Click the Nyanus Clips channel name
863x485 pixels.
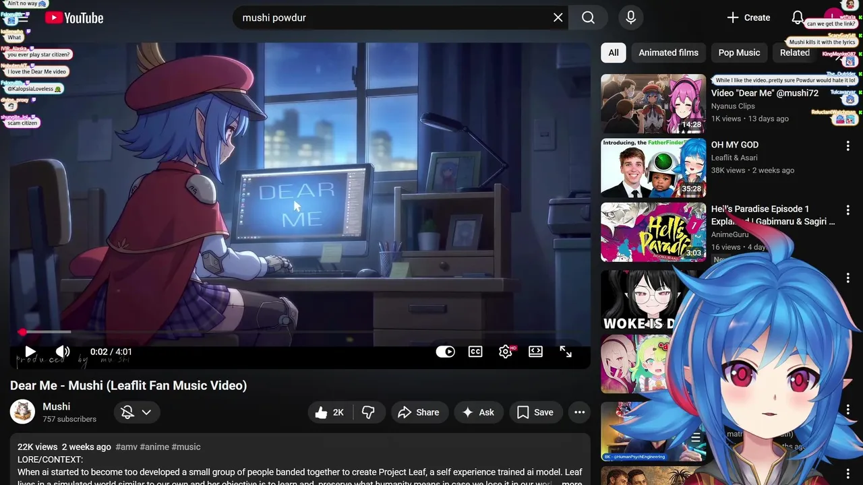coord(733,106)
